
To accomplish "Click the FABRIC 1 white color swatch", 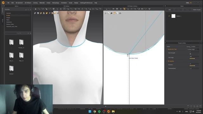I will point(174,16).
